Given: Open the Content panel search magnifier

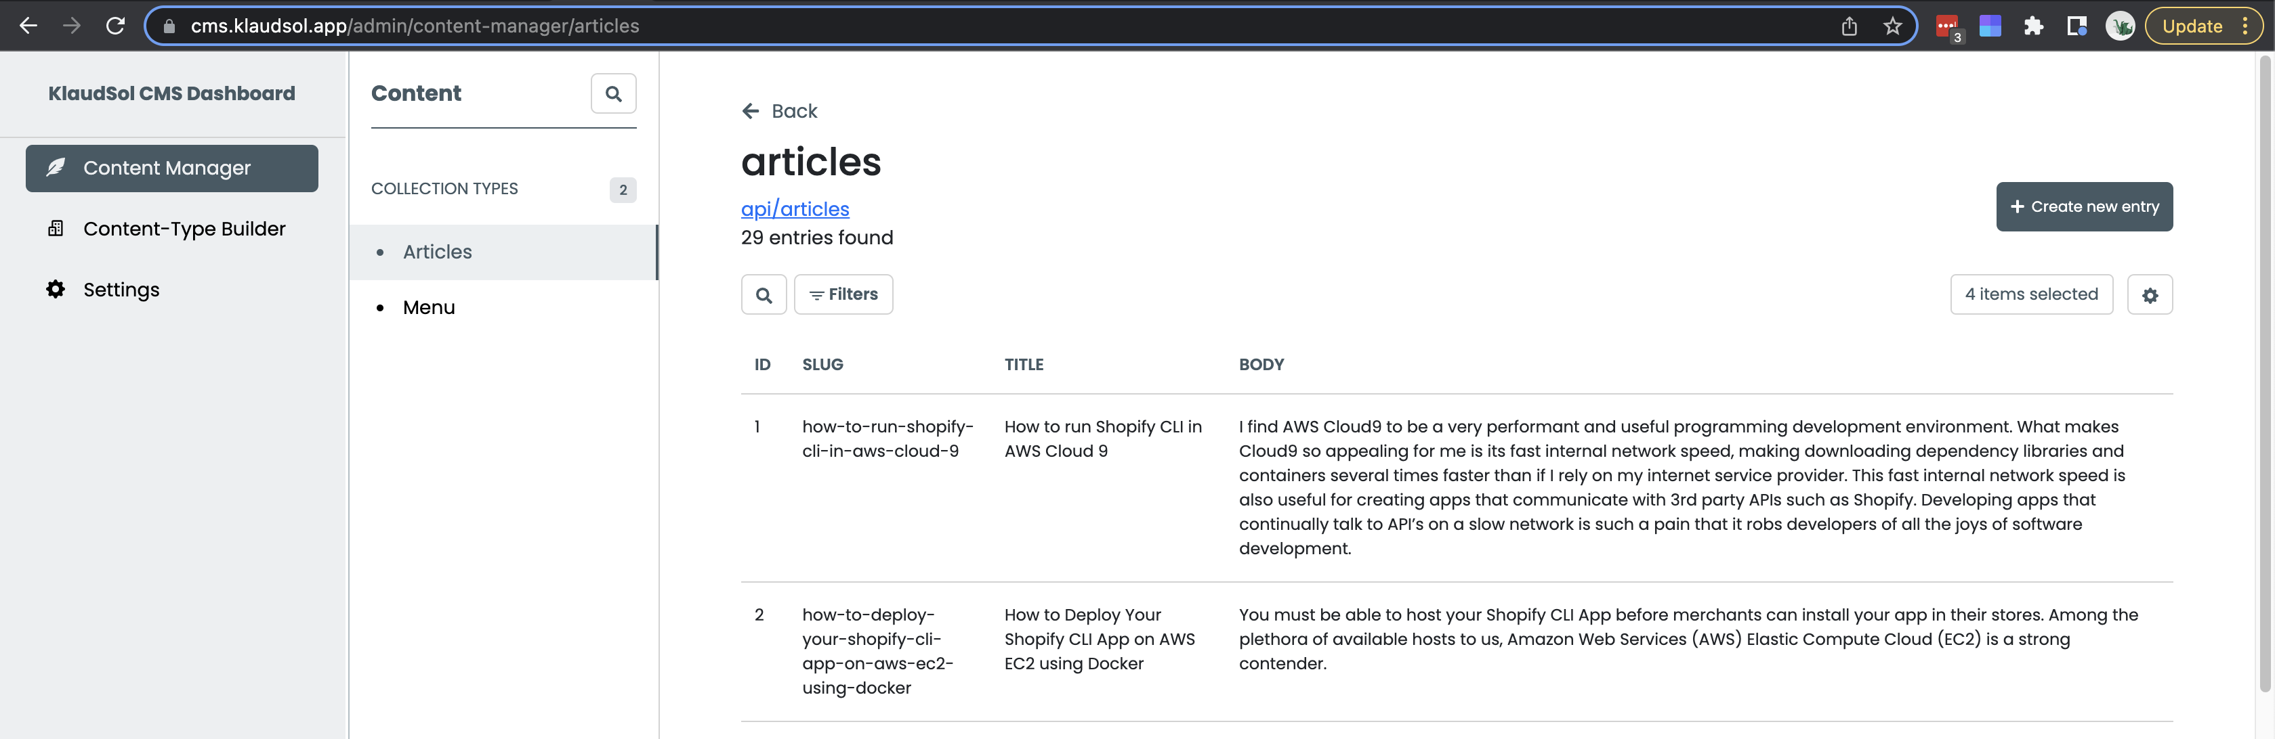Looking at the screenshot, I should click(614, 93).
